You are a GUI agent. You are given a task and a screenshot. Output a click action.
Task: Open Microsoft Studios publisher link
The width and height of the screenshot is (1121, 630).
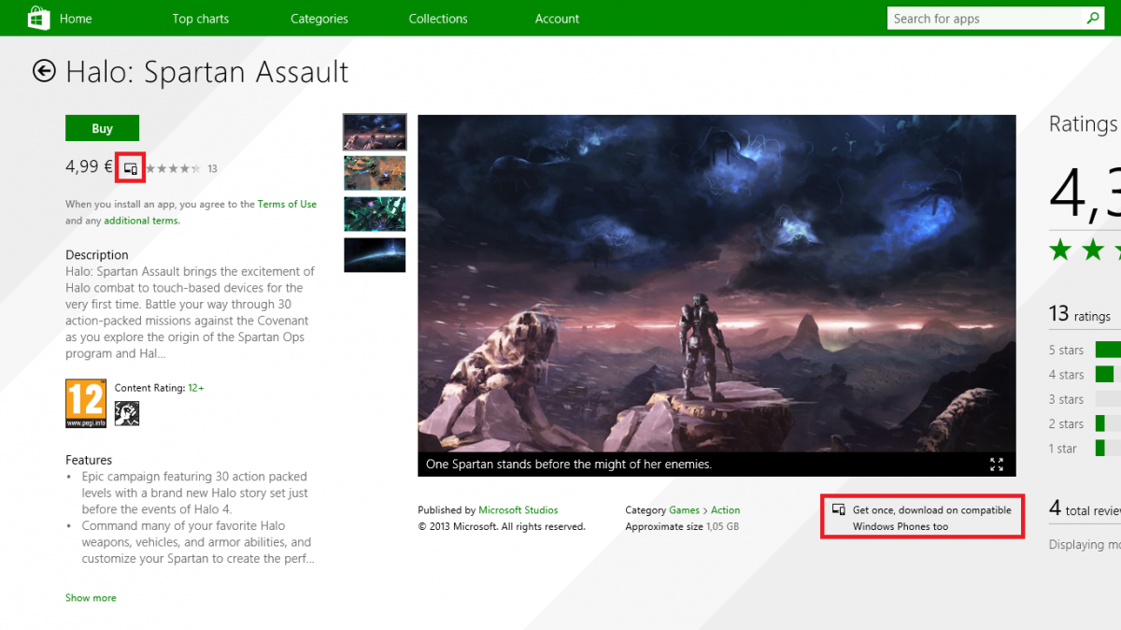[518, 510]
